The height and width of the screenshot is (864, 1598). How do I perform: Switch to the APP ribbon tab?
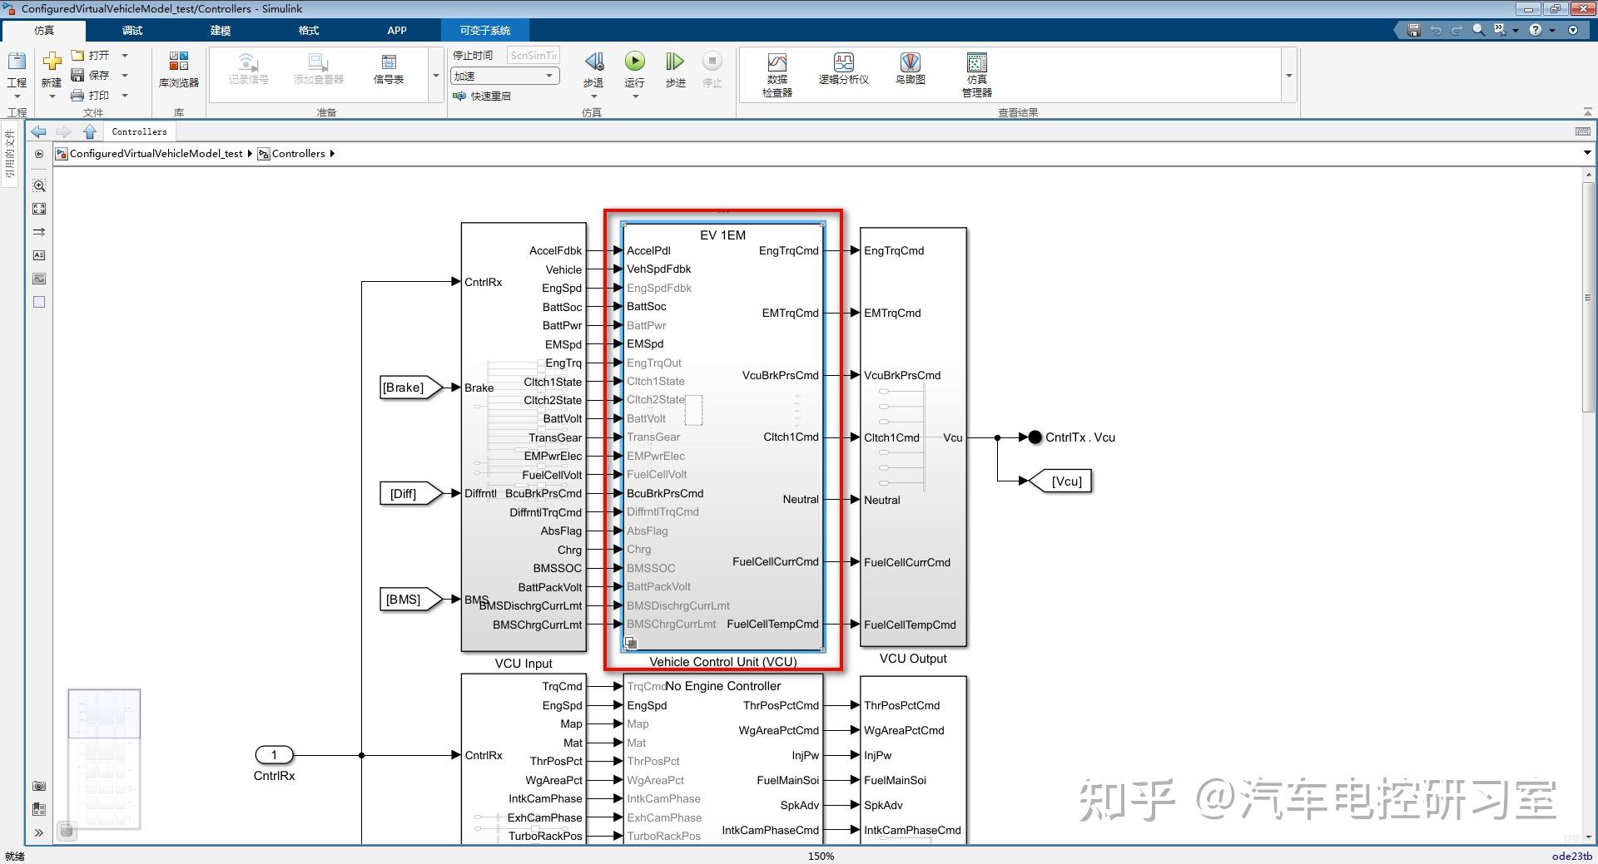[397, 30]
